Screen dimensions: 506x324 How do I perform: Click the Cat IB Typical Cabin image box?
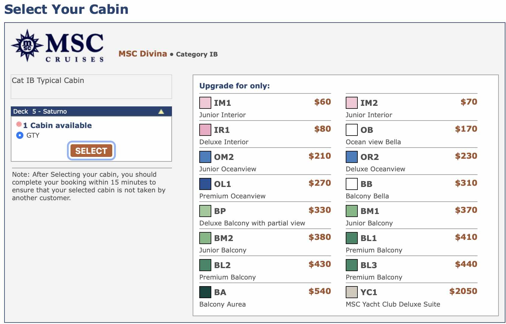coord(91,87)
